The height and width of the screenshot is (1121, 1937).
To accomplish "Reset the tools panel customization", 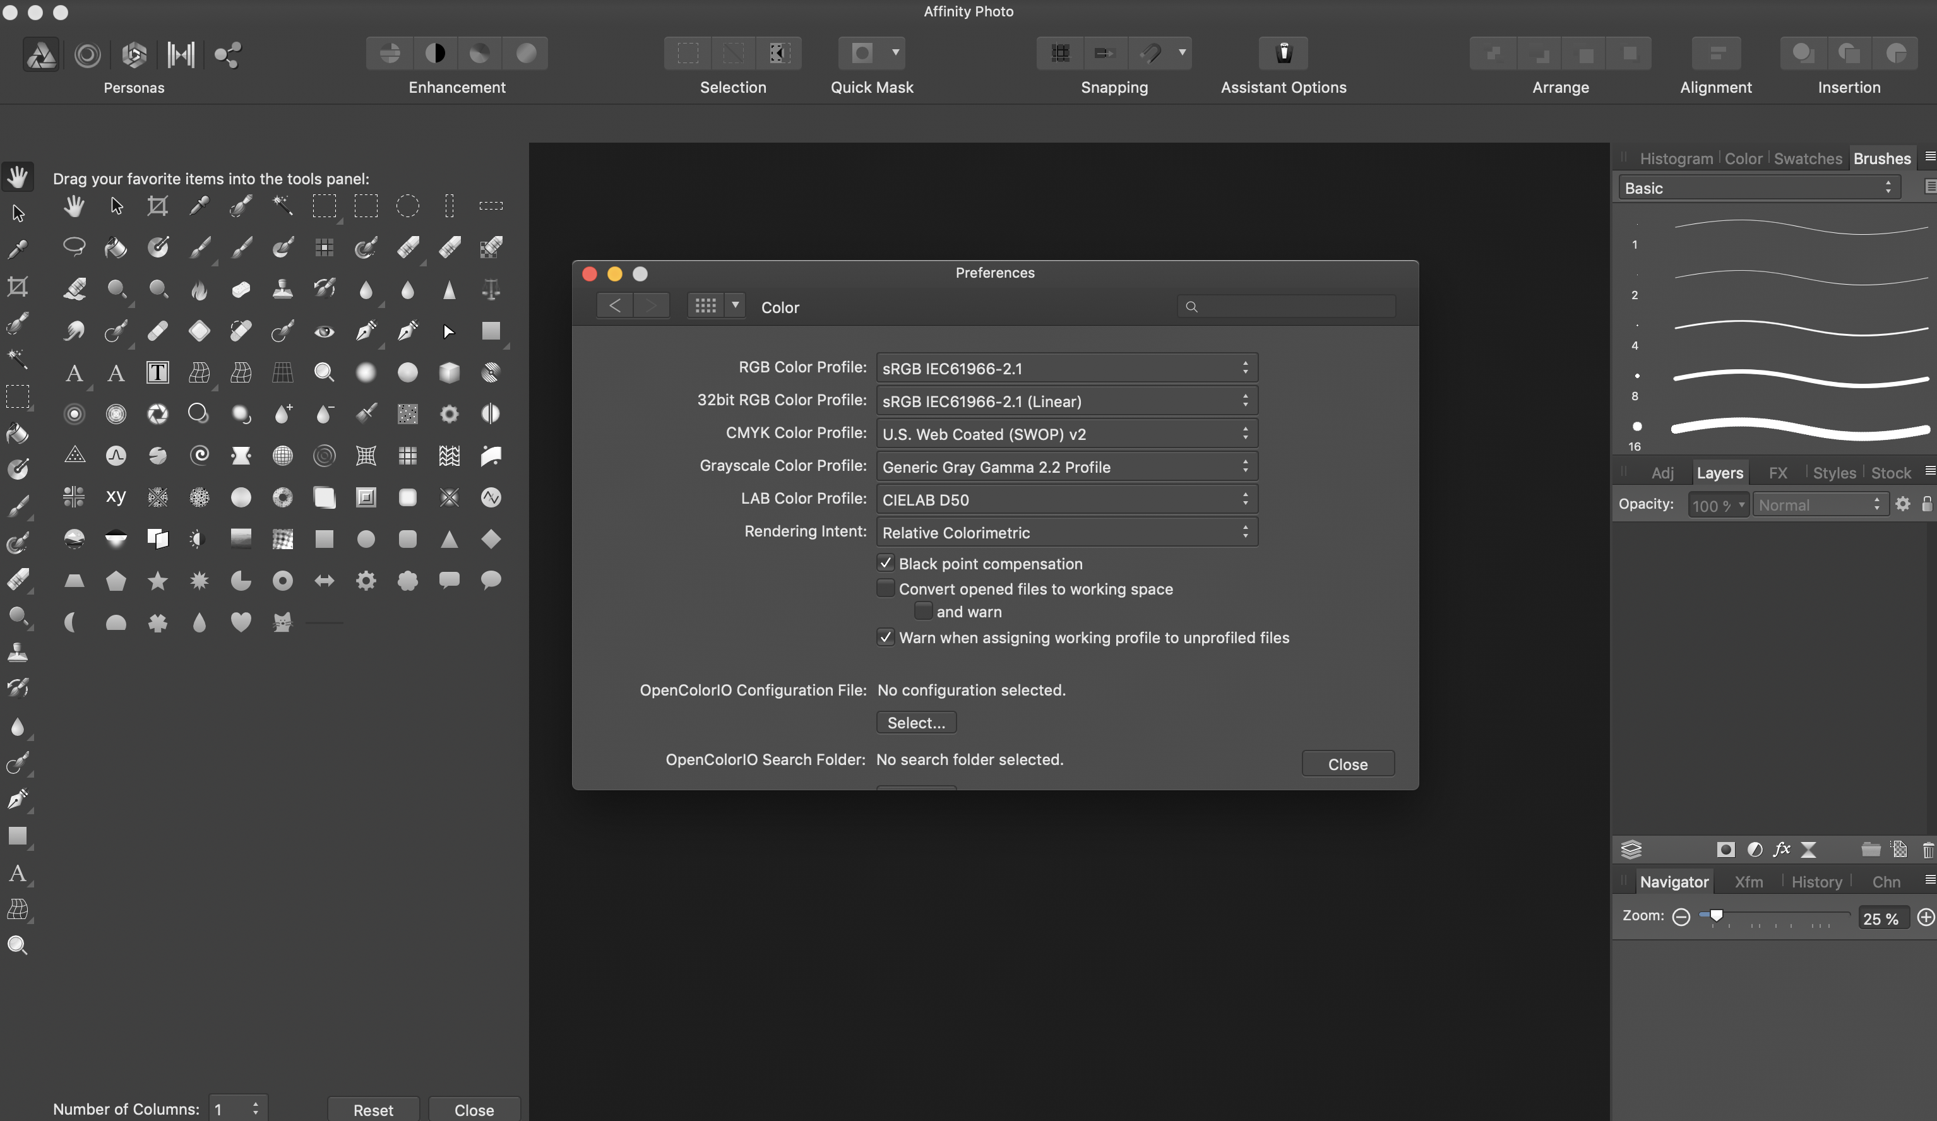I will 372,1110.
